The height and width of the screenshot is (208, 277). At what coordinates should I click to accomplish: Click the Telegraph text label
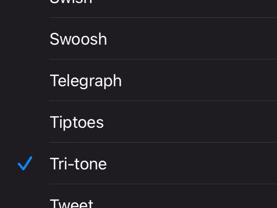(86, 81)
